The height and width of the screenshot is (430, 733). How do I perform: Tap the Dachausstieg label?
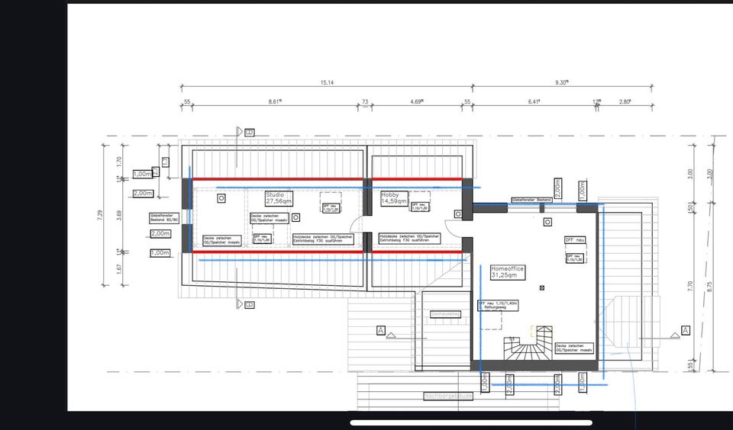(x=445, y=313)
